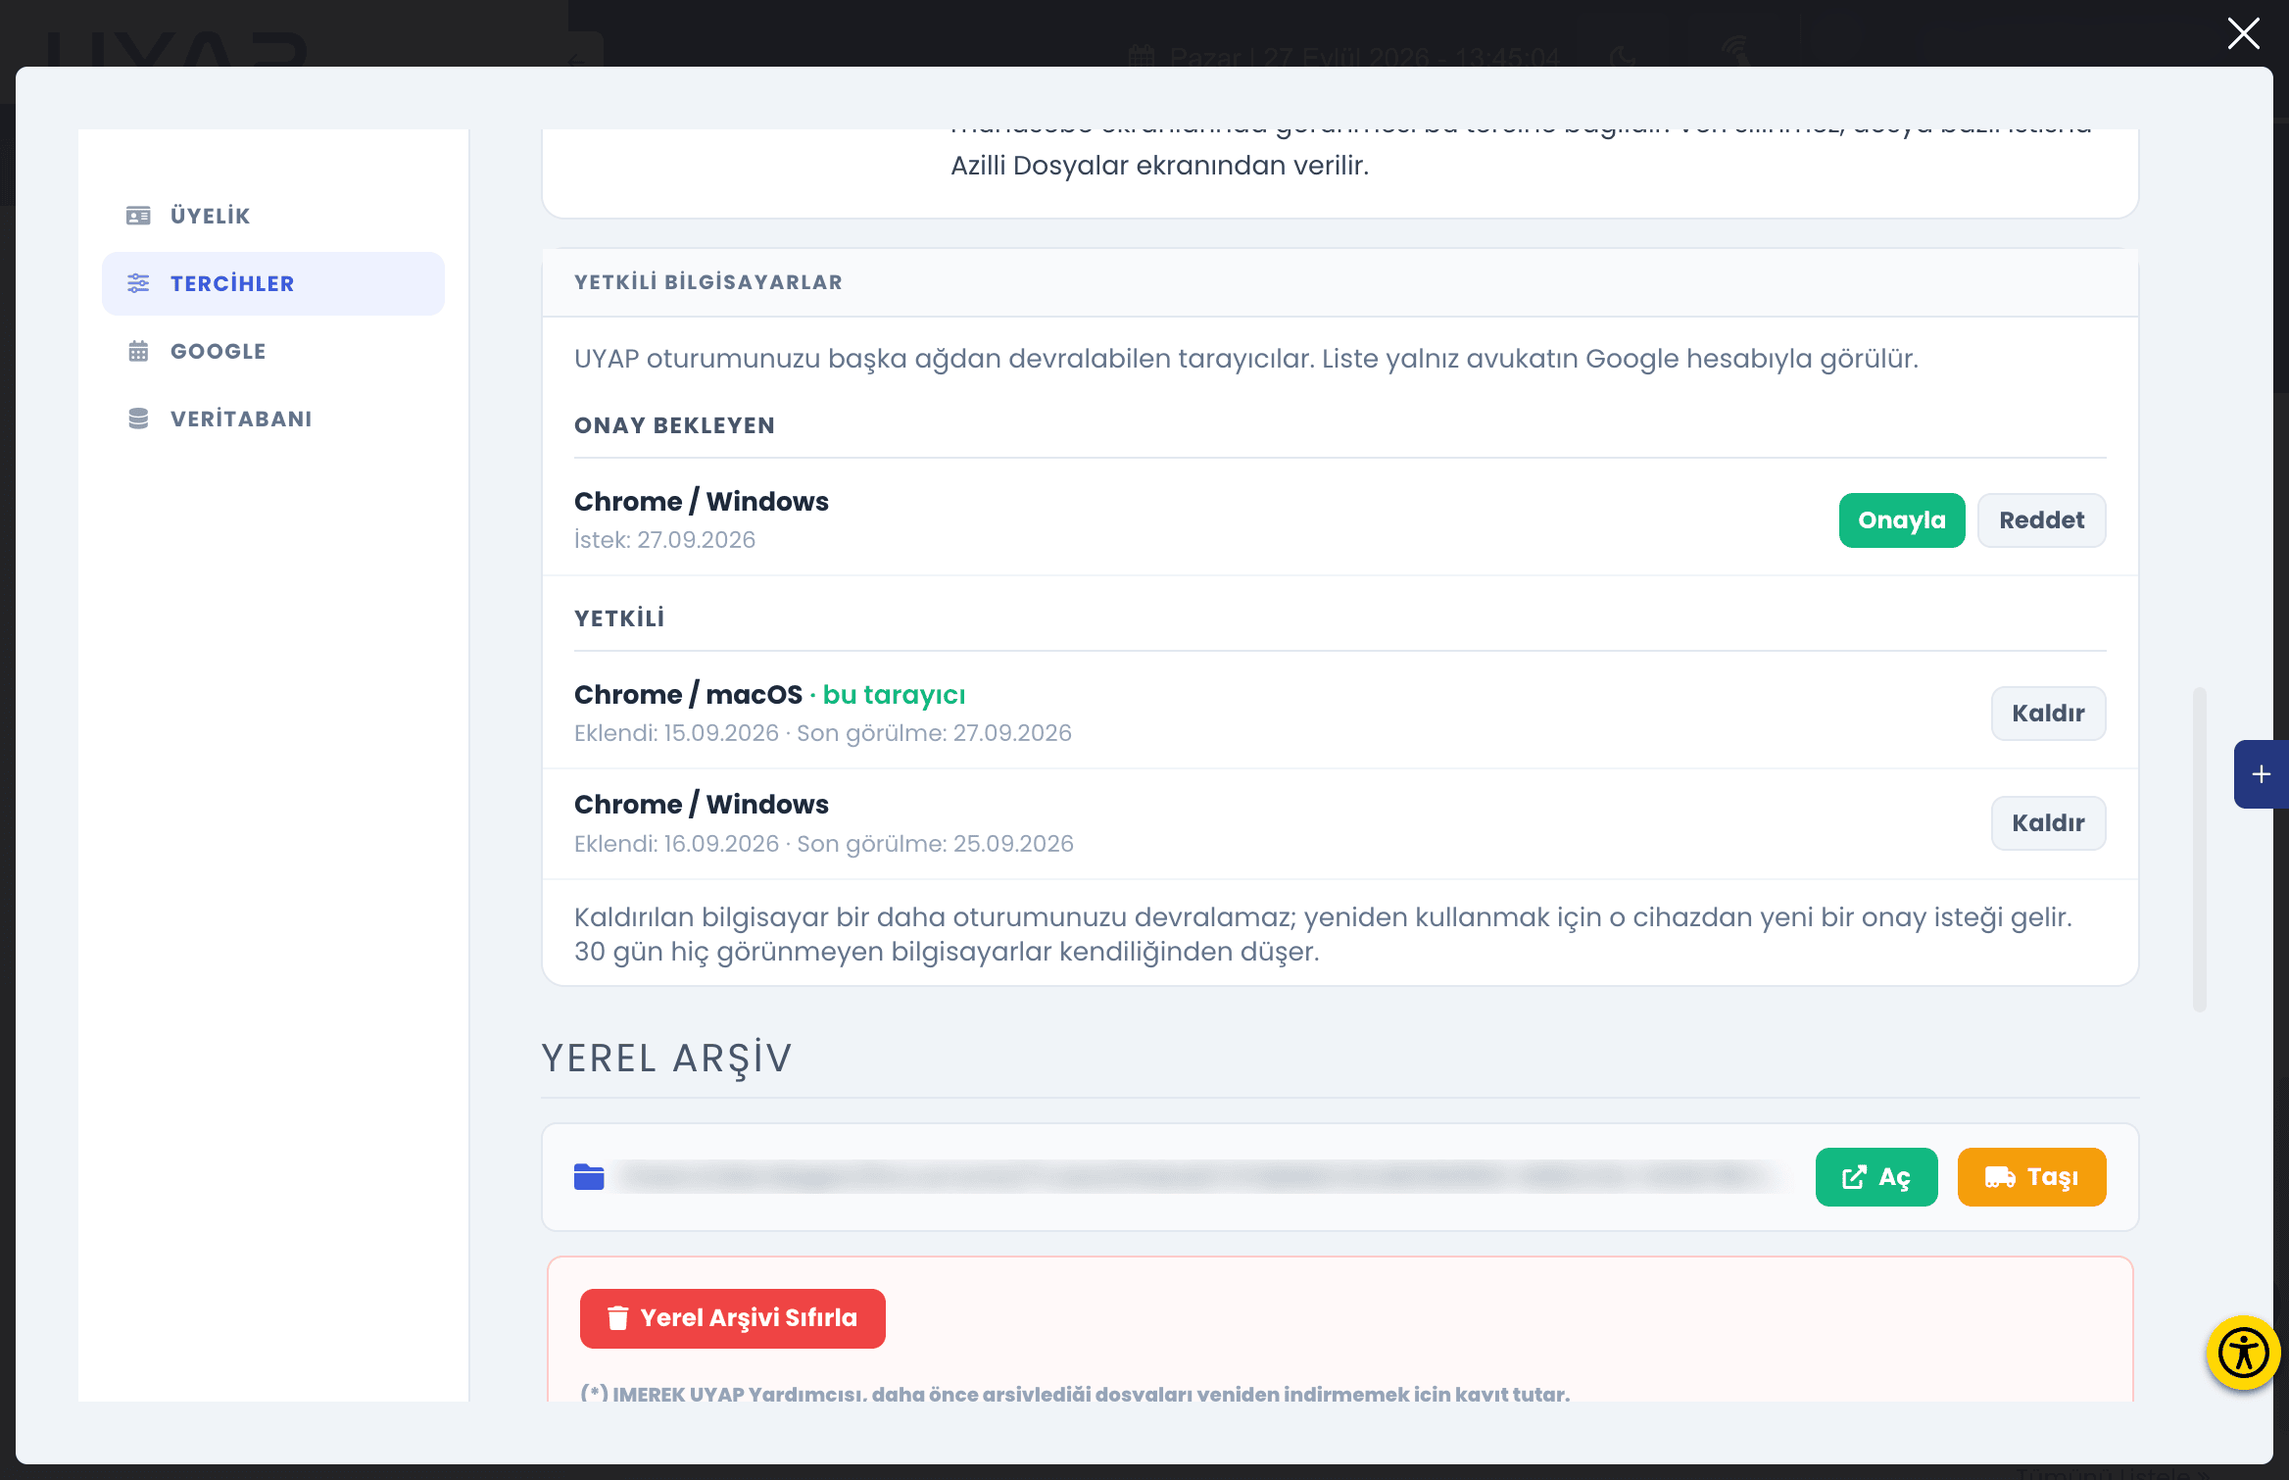Image resolution: width=2289 pixels, height=1480 pixels.
Task: Click the ONAY BEKLEYEN heading
Action: [674, 425]
